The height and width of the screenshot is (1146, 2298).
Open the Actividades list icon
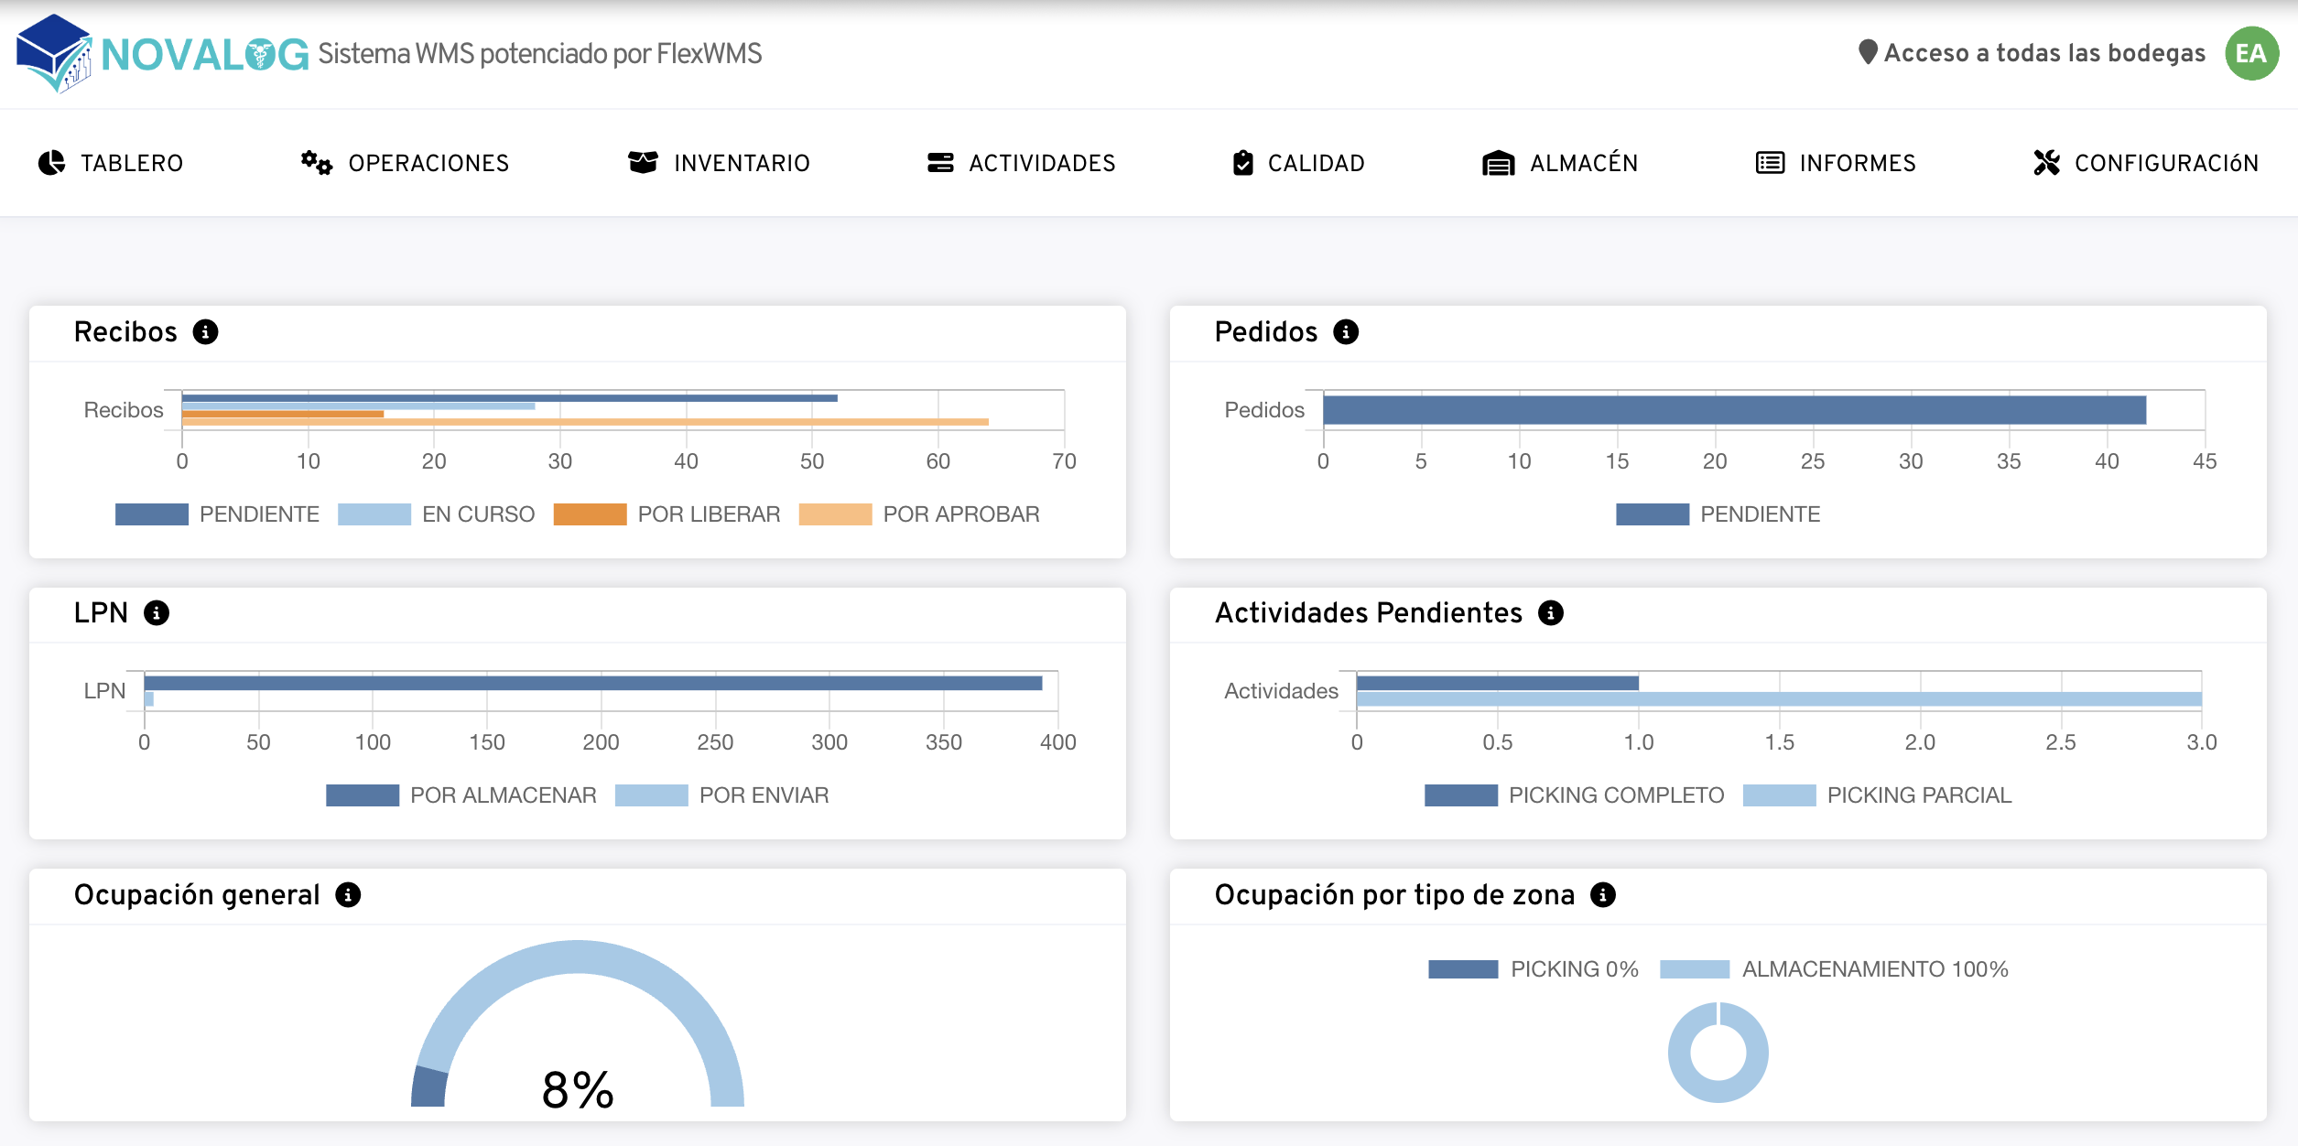coord(940,162)
